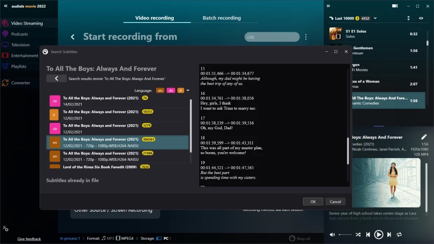Open MP3 audio format setting
Viewport: 434px width, 244px height.
108,238
